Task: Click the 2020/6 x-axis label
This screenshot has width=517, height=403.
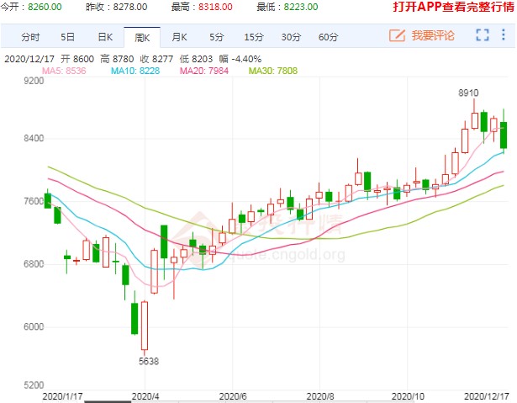Action: pos(233,396)
